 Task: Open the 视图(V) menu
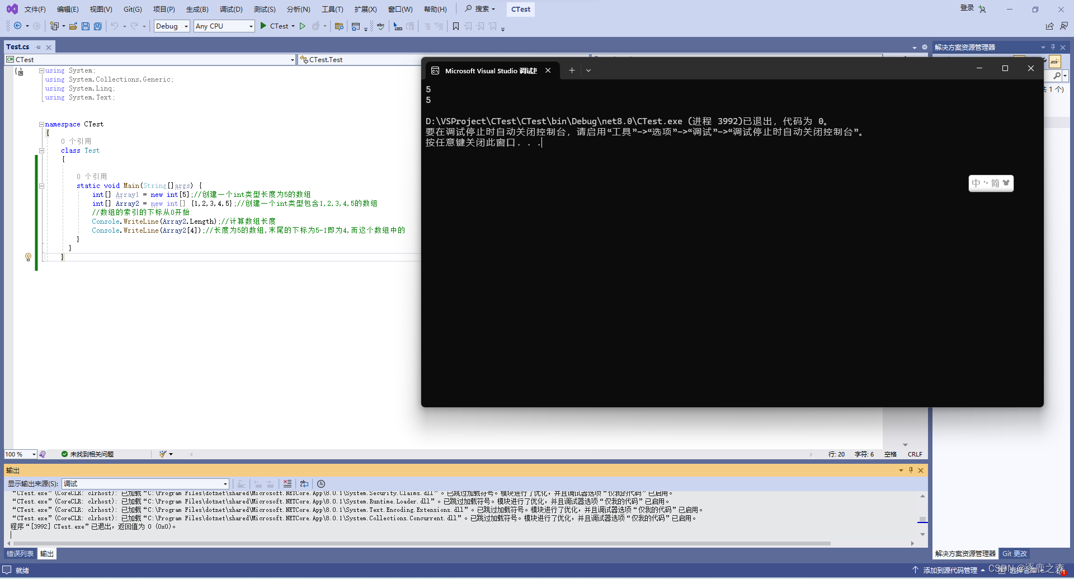(x=101, y=9)
